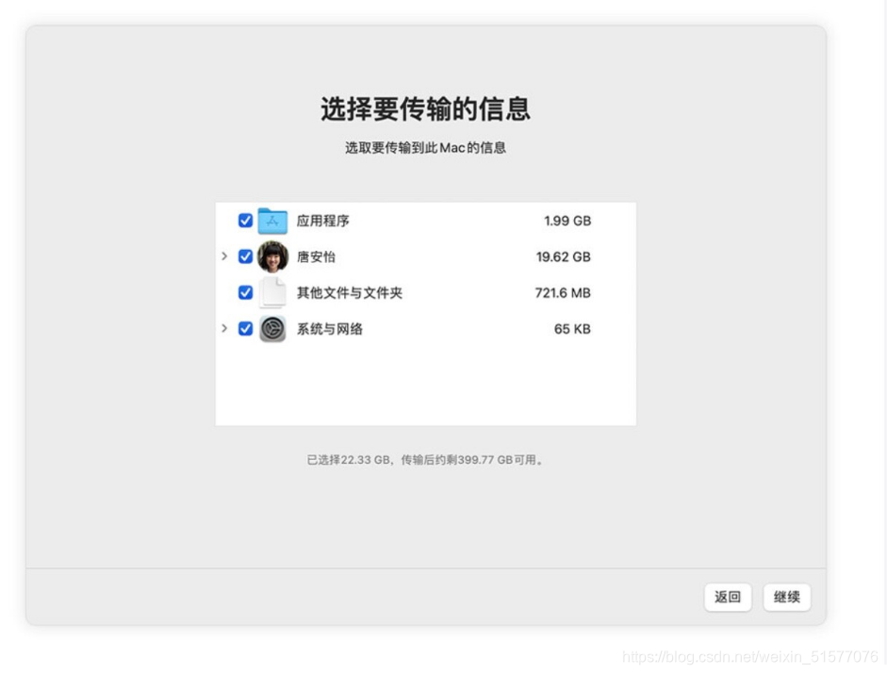Click the 系统与网络 network settings icon

[271, 329]
